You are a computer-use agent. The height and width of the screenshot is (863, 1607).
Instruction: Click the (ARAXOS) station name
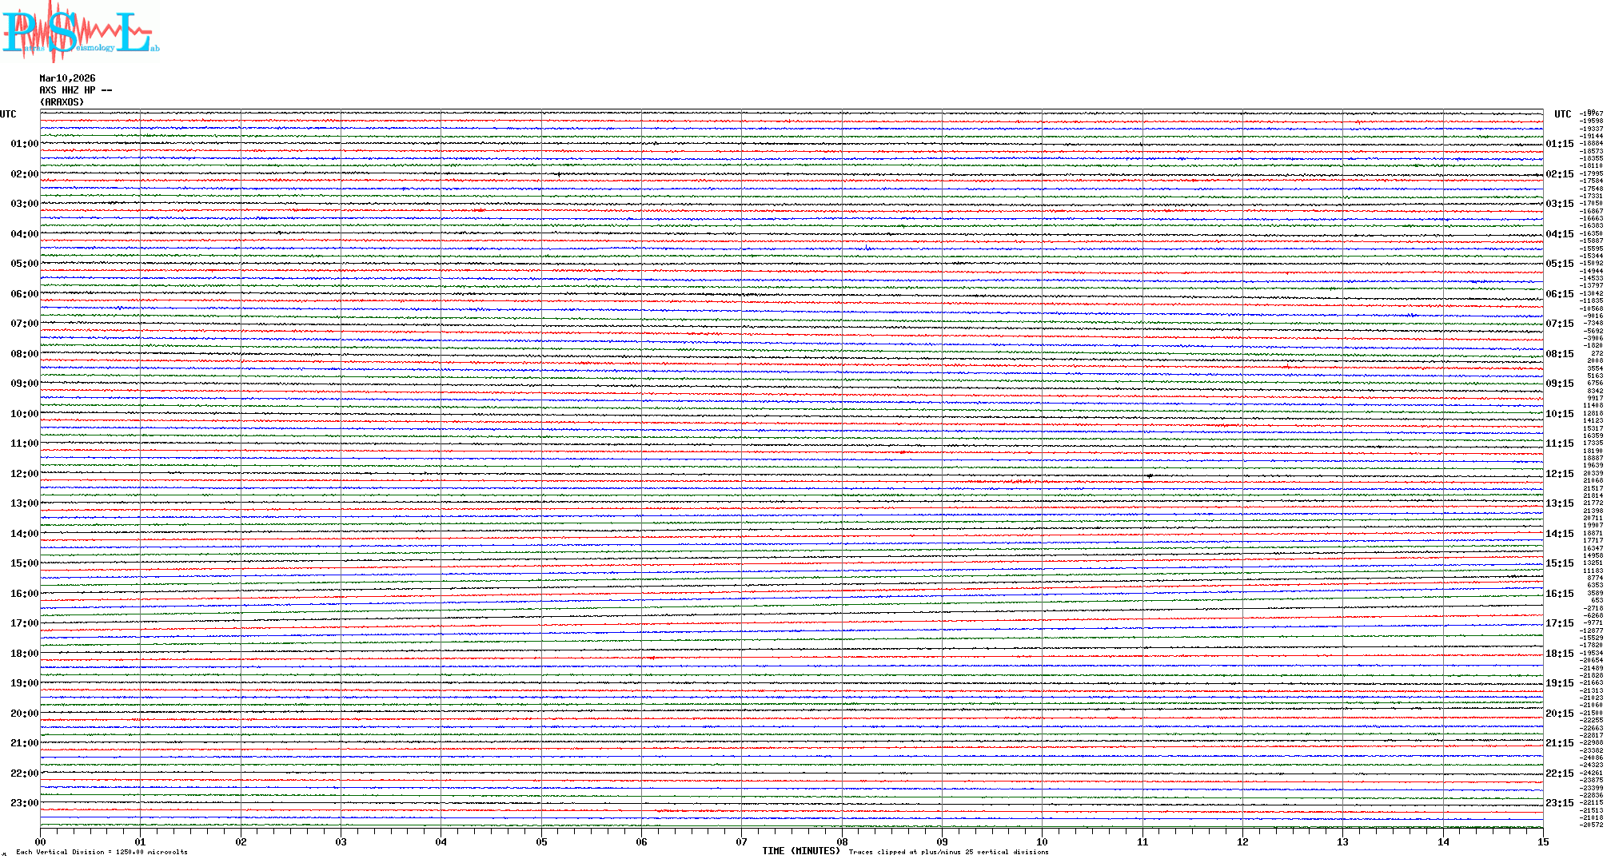pos(62,102)
